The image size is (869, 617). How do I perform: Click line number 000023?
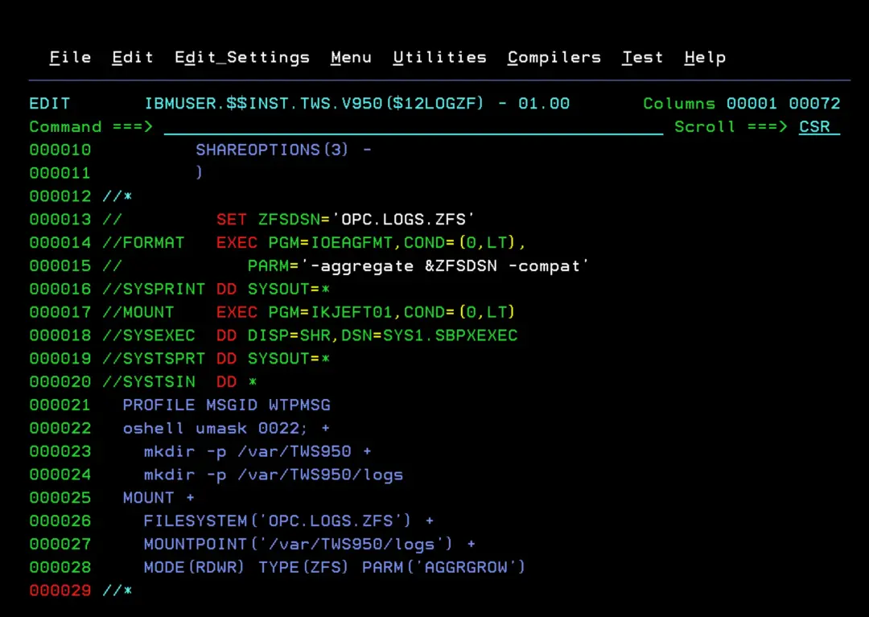pyautogui.click(x=60, y=452)
